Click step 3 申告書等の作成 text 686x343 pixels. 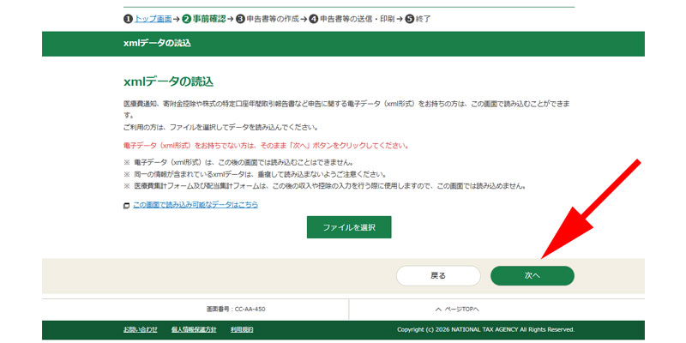pos(272,19)
